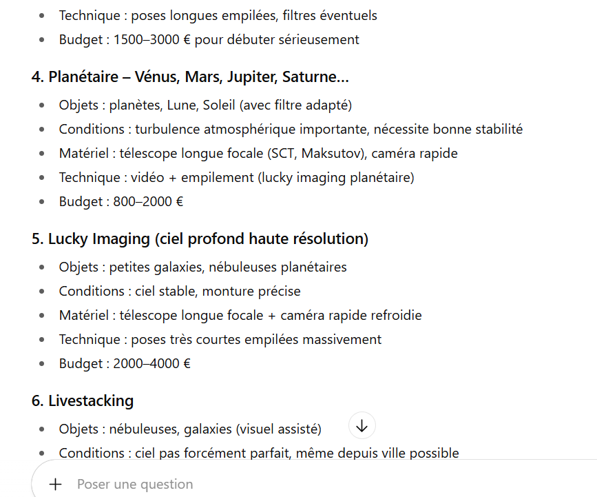Click the "Budget : 800–2000 €" bullet
The width and height of the screenshot is (597, 497).
121,201
